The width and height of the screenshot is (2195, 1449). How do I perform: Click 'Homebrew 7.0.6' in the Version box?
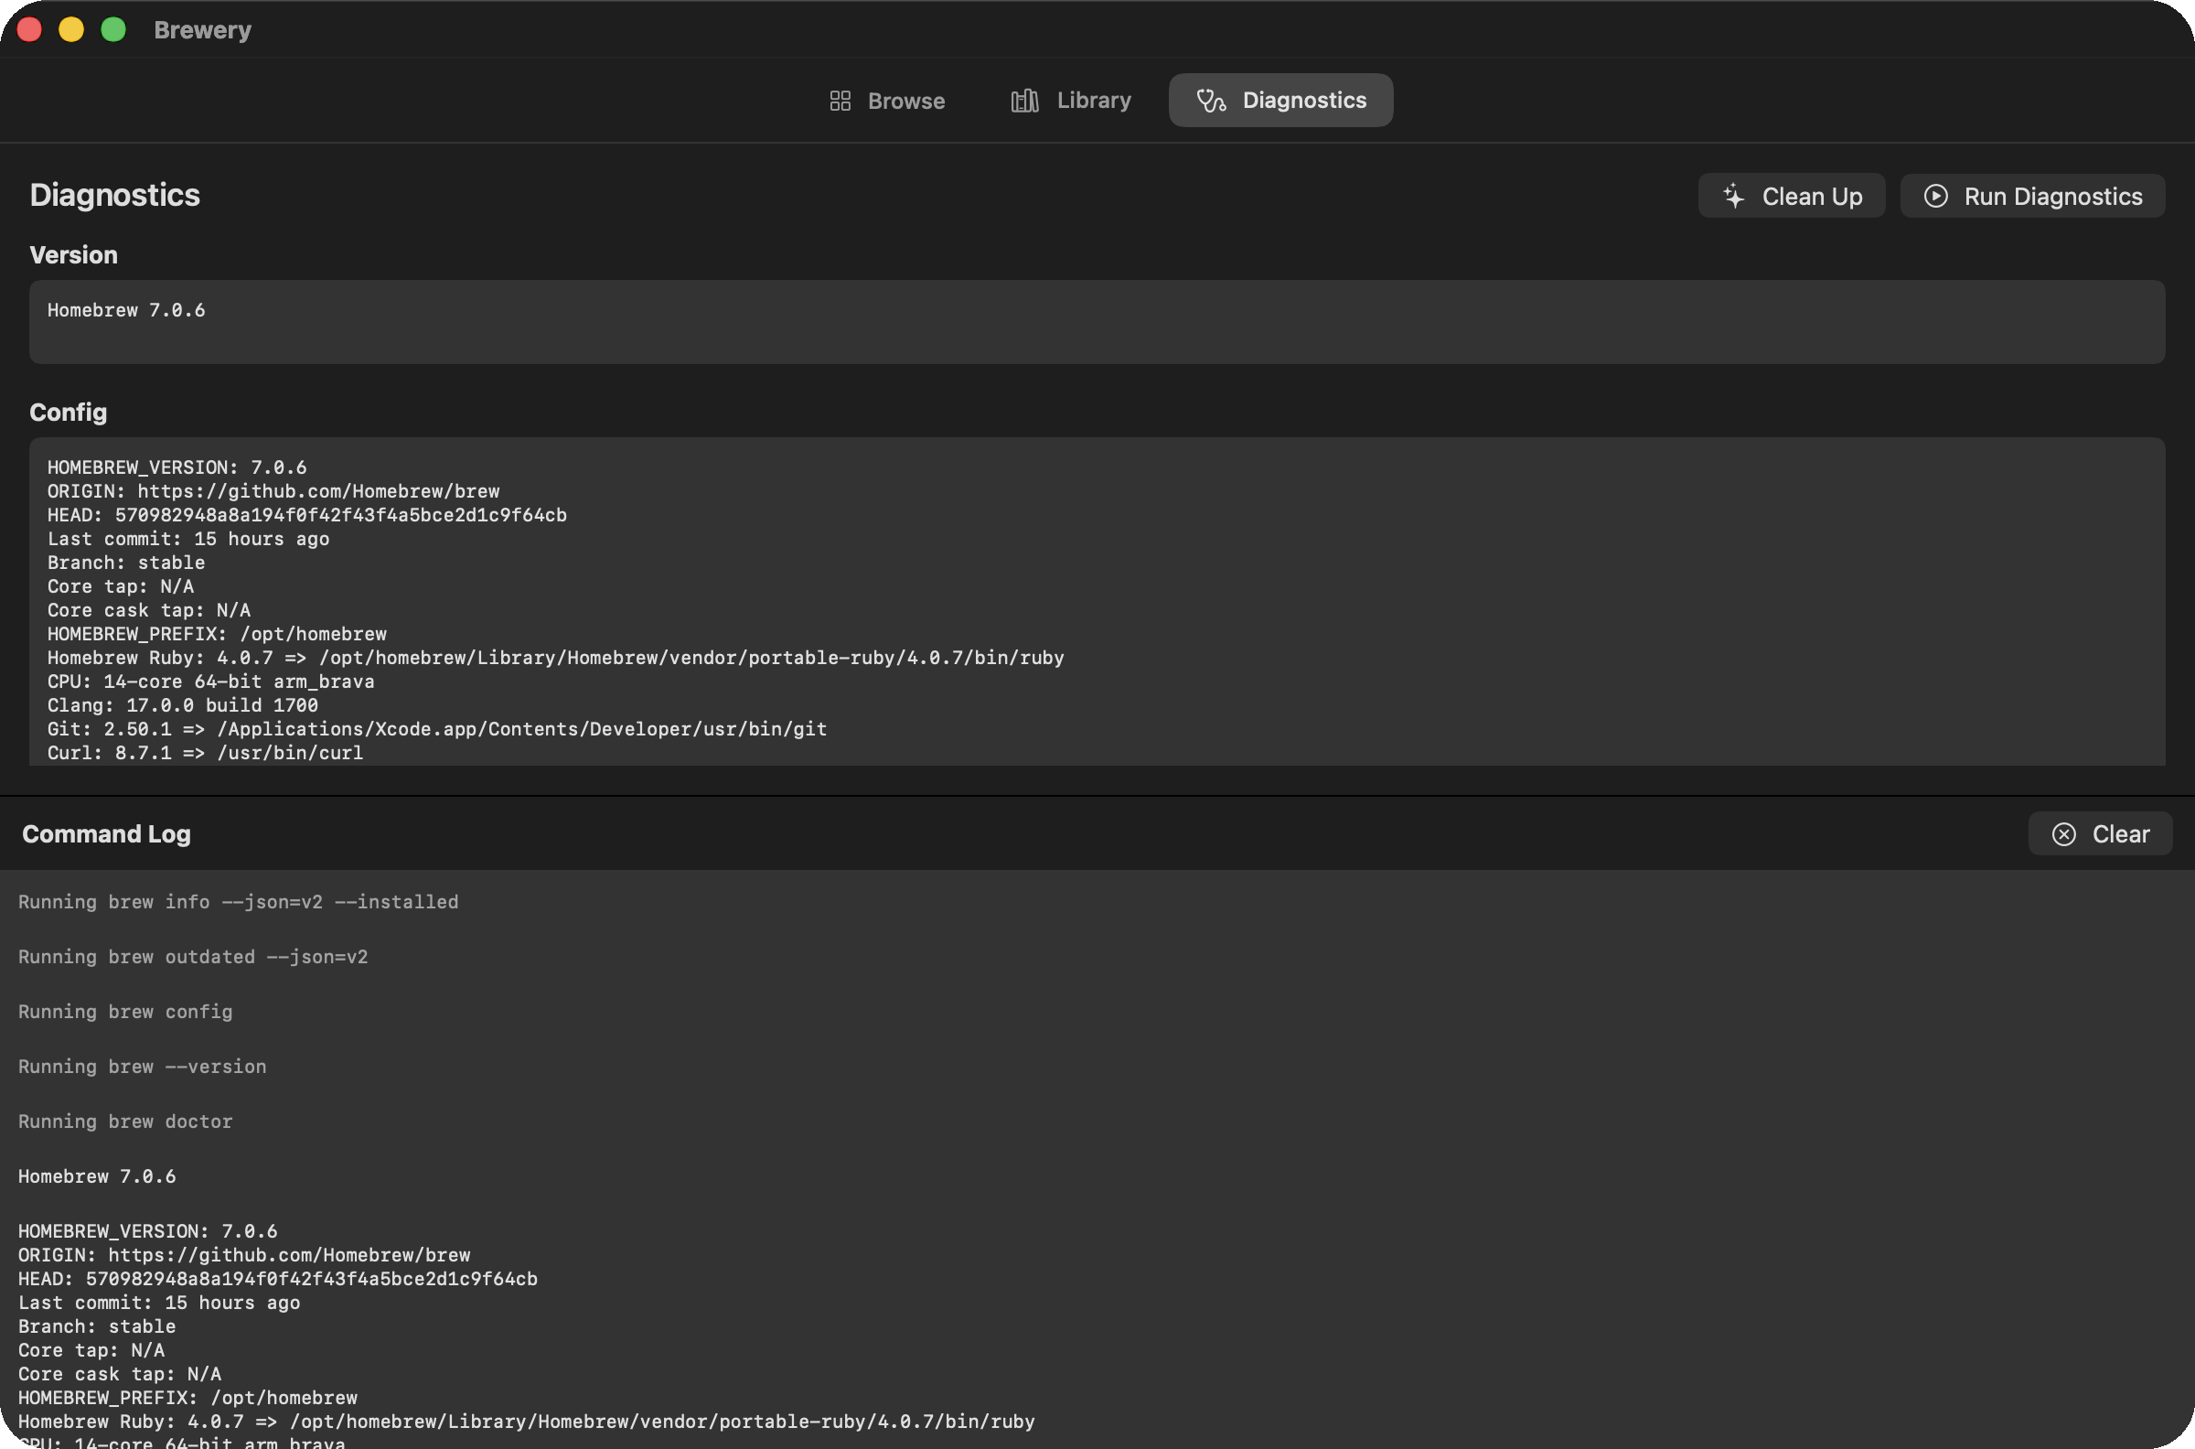click(x=126, y=310)
